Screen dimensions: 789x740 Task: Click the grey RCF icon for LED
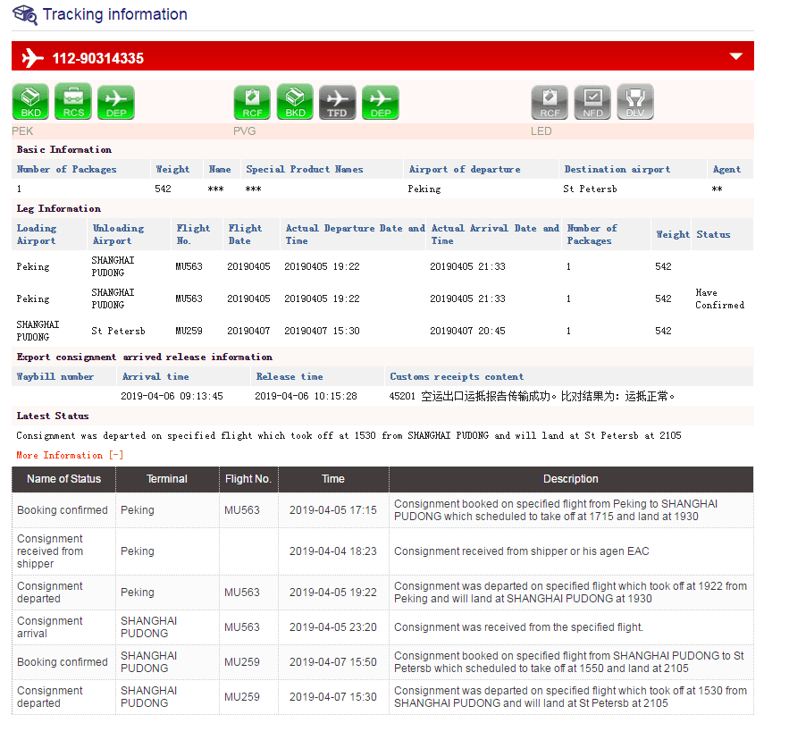click(x=550, y=102)
